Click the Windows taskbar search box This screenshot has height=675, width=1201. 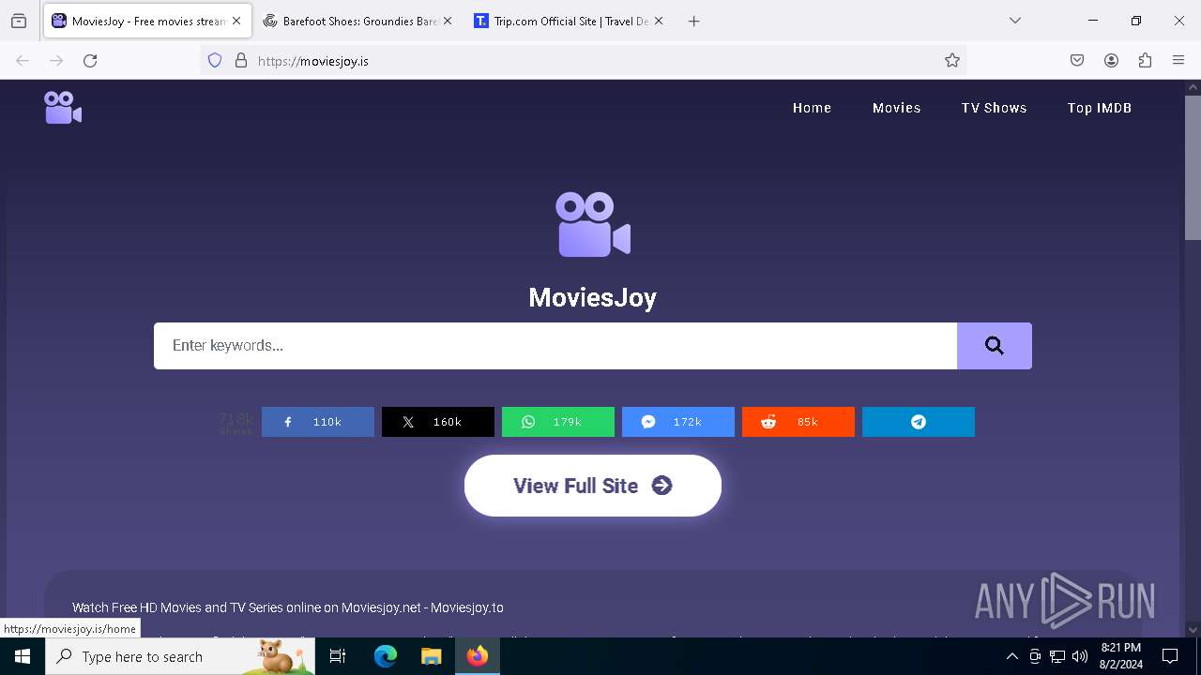[180, 656]
